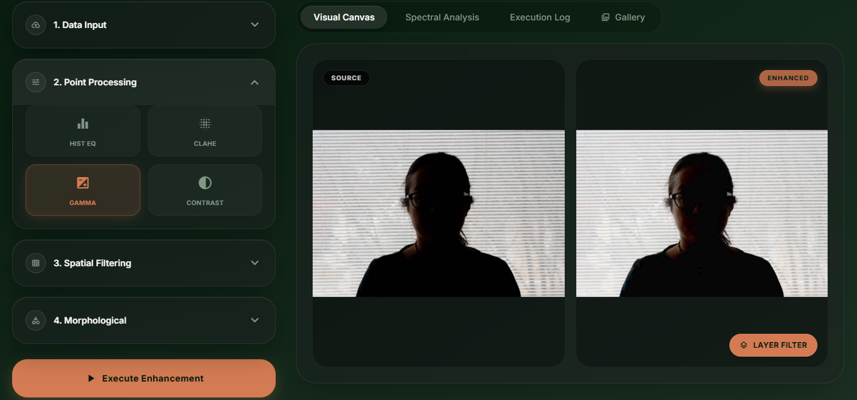Open the Spectral Analysis tab
Viewport: 857px width, 400px height.
pyautogui.click(x=442, y=17)
